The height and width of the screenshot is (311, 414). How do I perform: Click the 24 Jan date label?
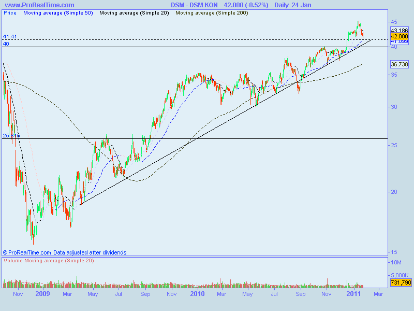tap(302, 5)
